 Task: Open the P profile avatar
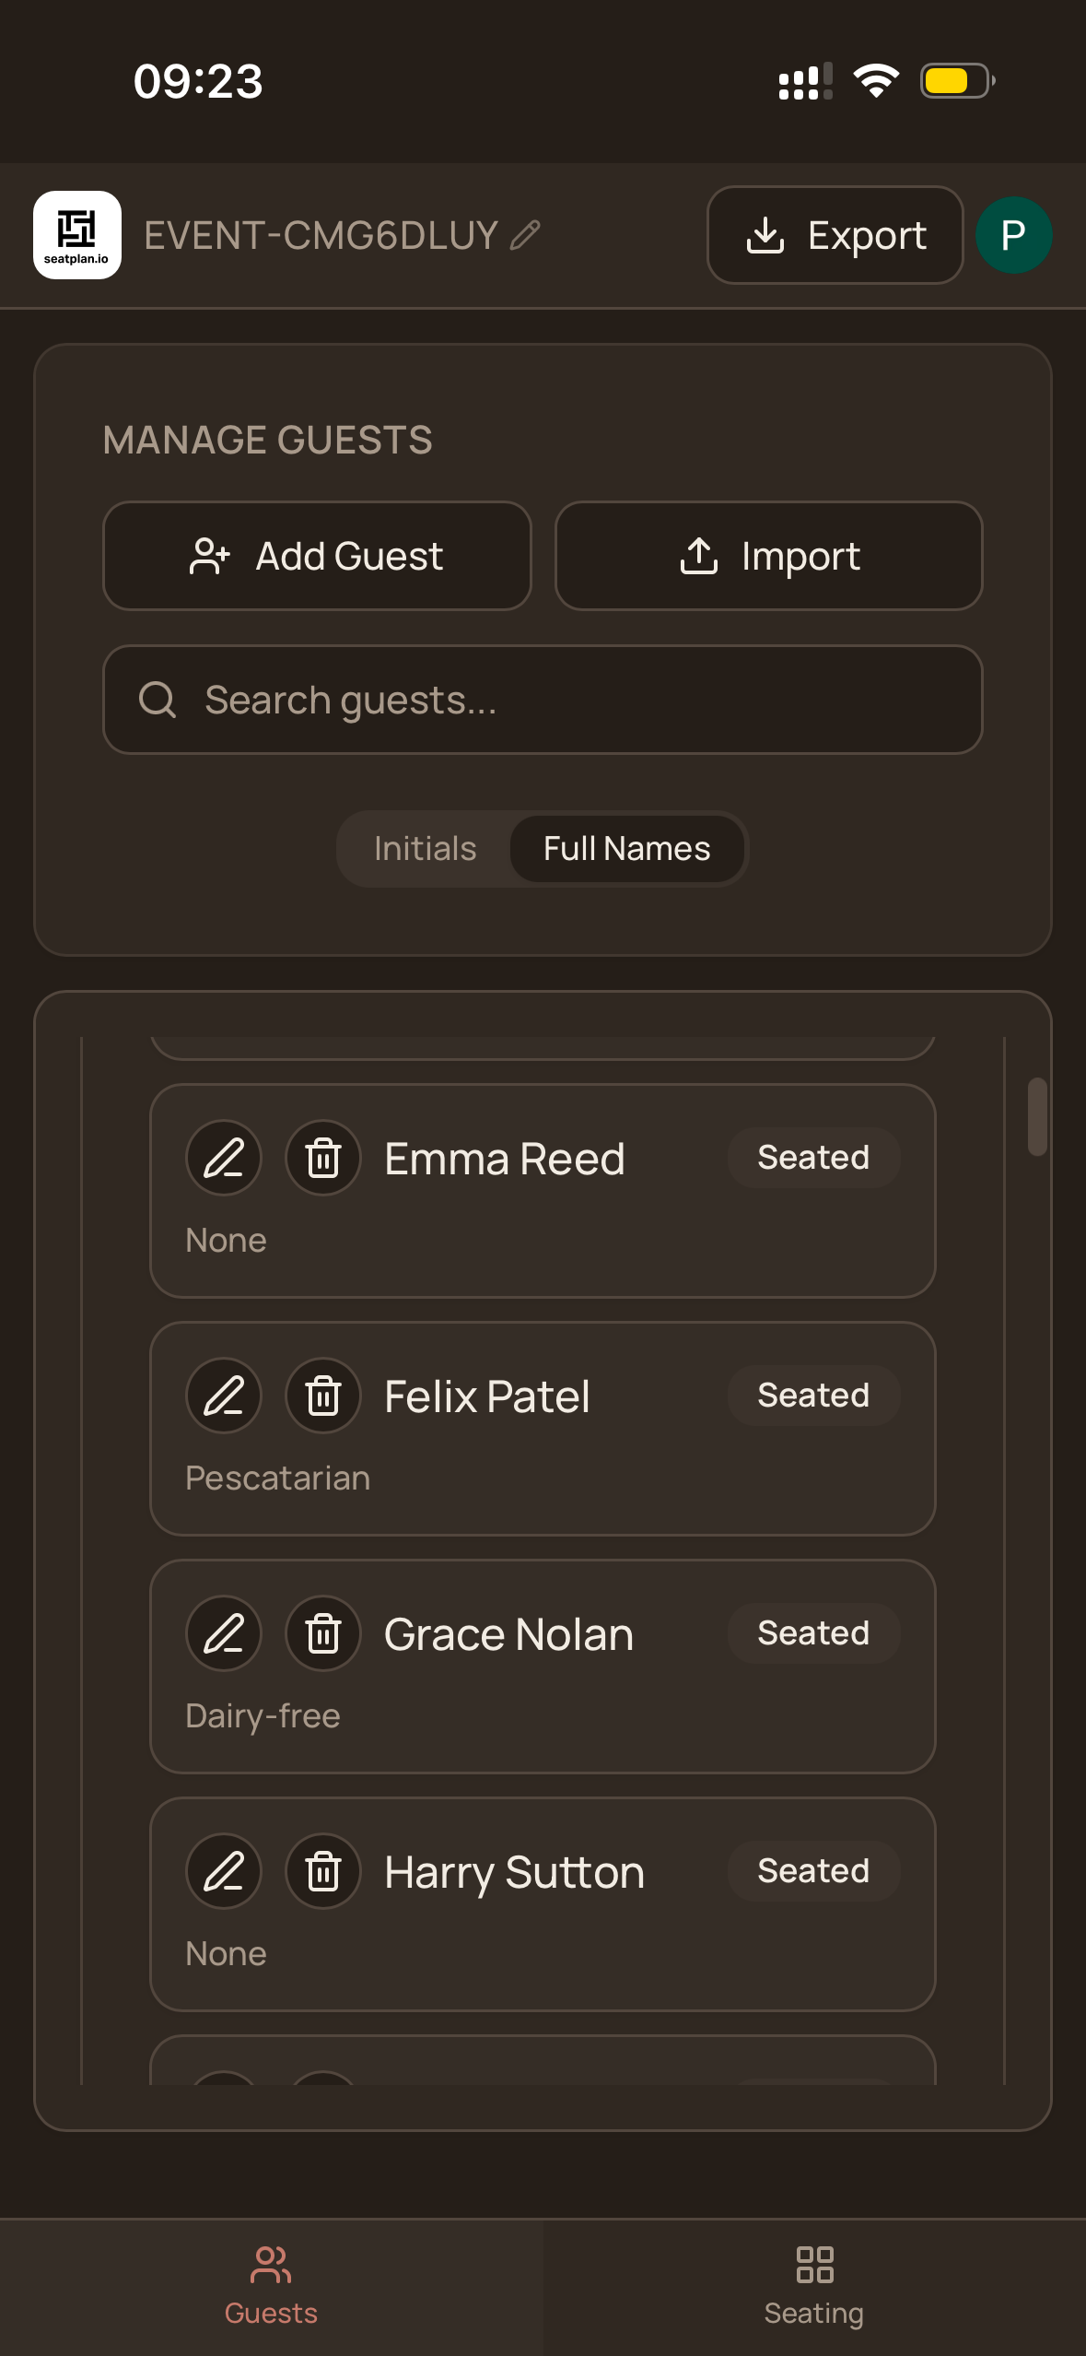click(1012, 235)
